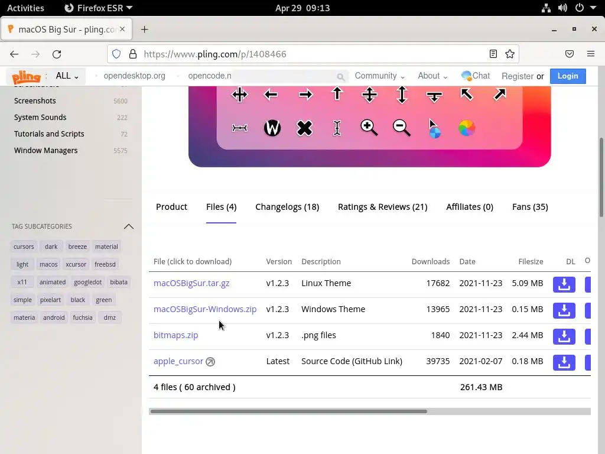Open the apple_cursor source link
Viewport: 605px width, 454px height.
coord(178,361)
